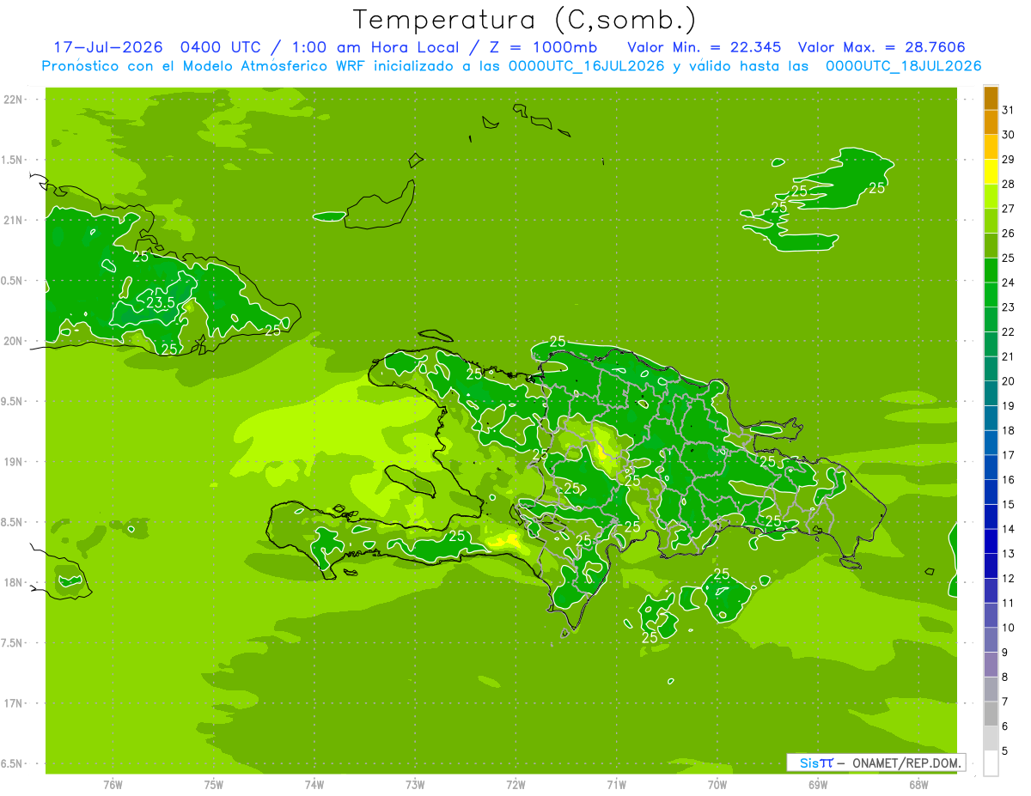The image size is (1031, 796).
Task: Click legend value '31'
Action: (1009, 110)
